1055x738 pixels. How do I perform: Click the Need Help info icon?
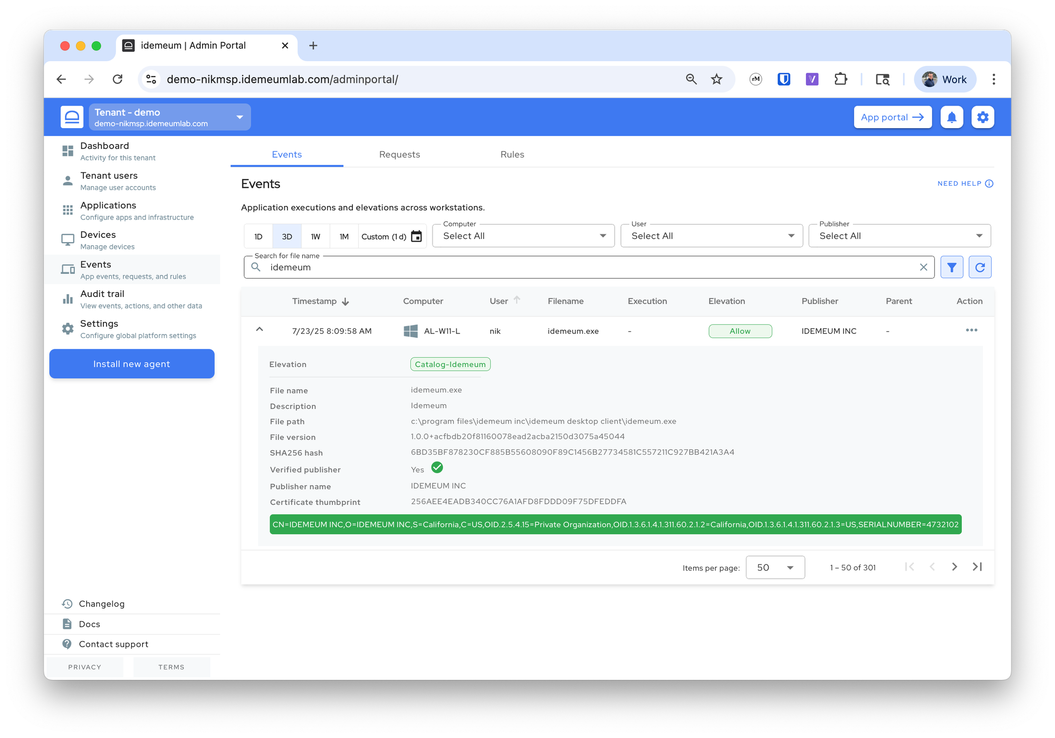coord(989,184)
